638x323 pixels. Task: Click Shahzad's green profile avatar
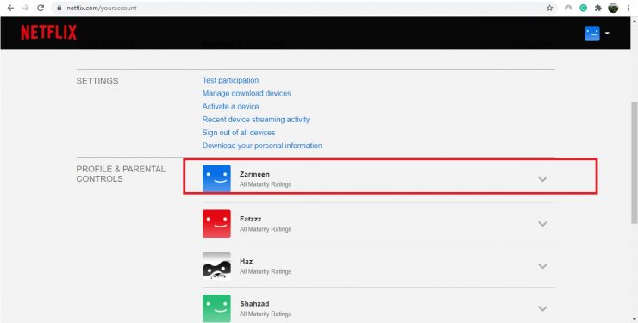coord(216,308)
